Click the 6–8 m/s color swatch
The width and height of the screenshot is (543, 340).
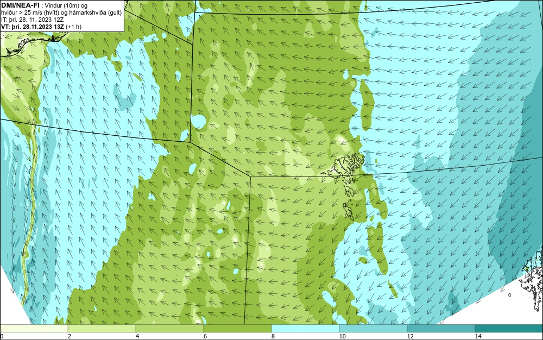point(238,329)
